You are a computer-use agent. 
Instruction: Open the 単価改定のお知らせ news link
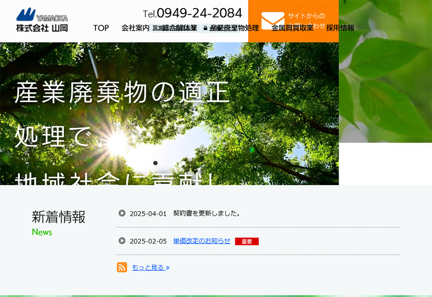[x=201, y=241]
